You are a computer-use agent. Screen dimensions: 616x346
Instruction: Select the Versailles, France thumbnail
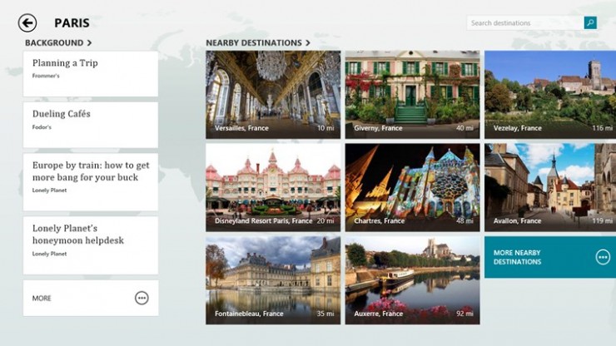pos(273,94)
